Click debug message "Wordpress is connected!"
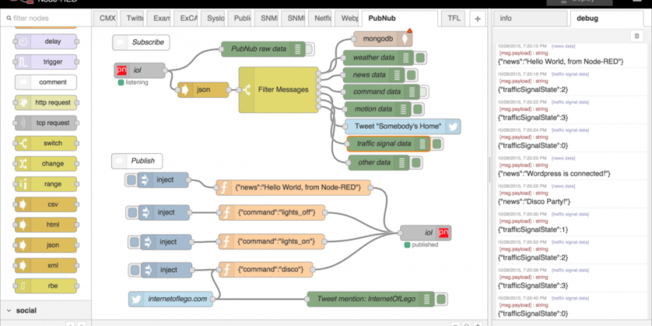Viewport: 652px width, 326px height. (x=554, y=174)
